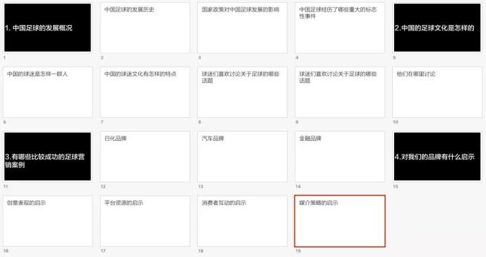This screenshot has width=486, height=257.
Task: Select section slide 2.中国的足球文化是怎样的
Action: tap(437, 28)
